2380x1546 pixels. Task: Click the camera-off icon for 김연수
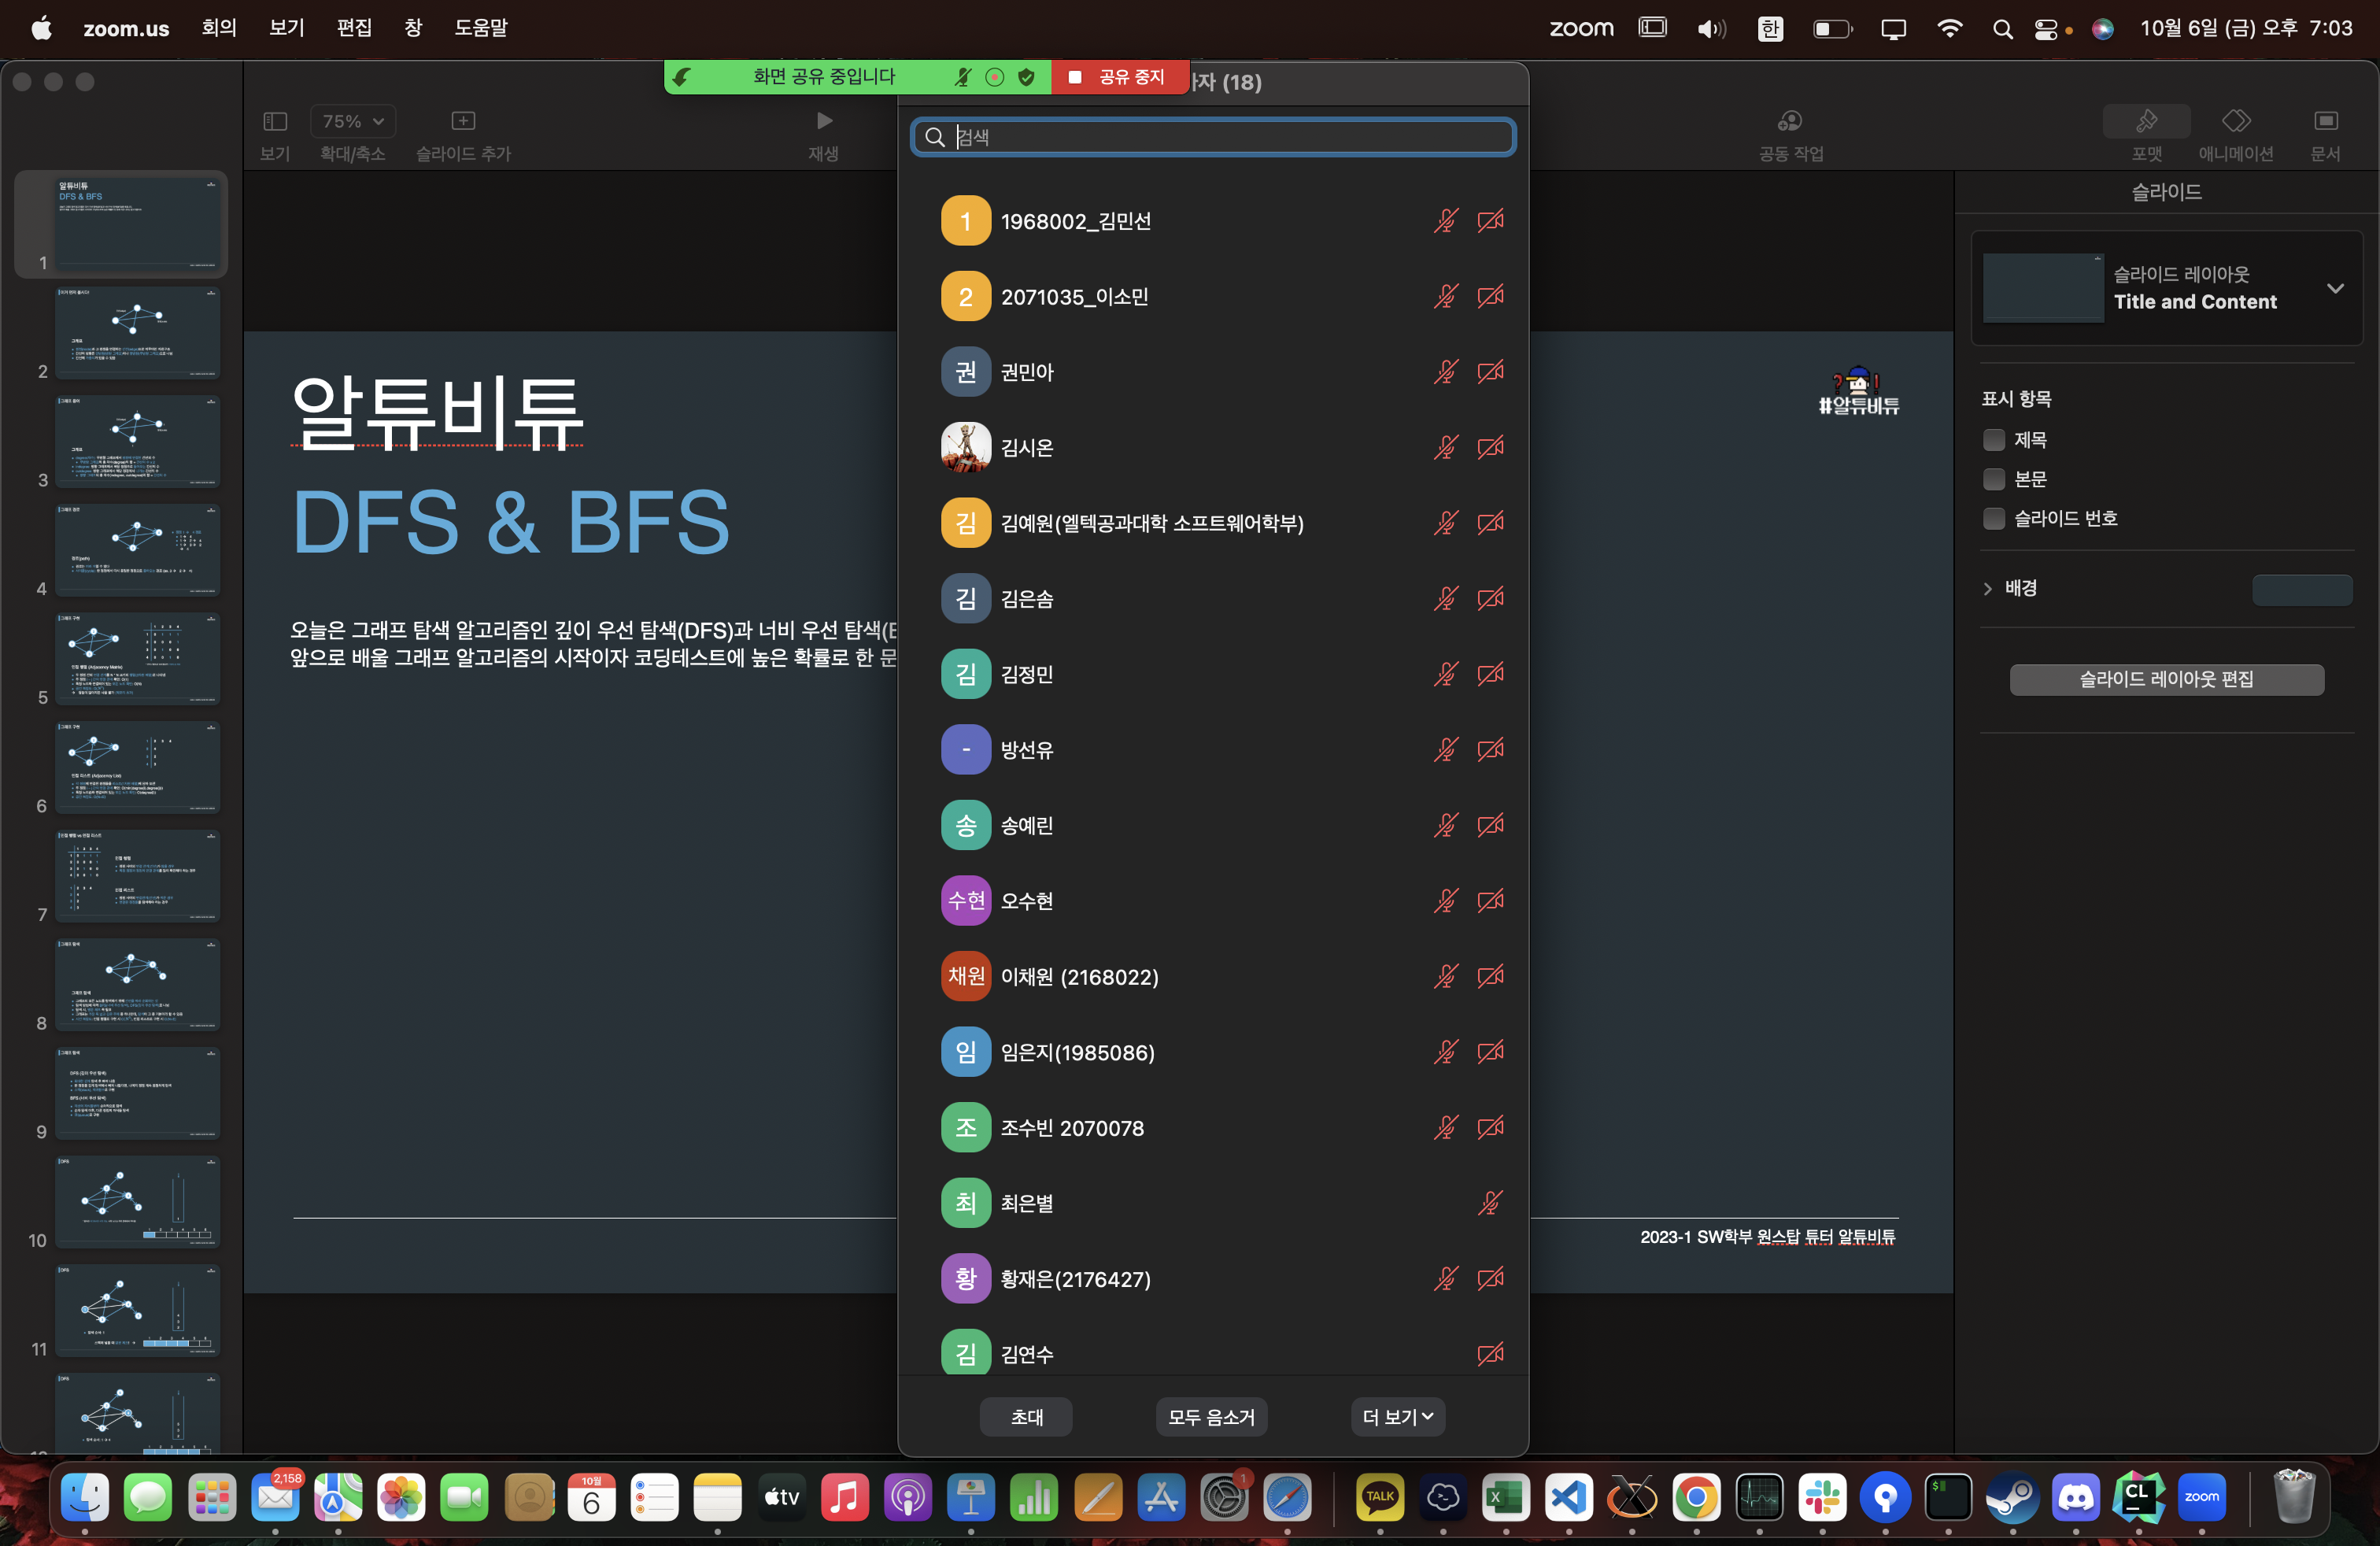click(x=1490, y=1354)
